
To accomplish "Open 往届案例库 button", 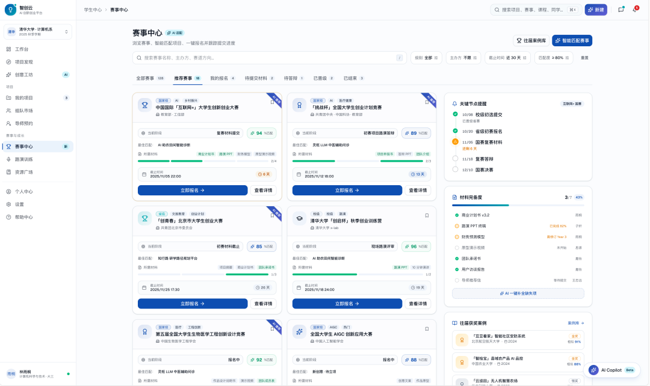I will (x=531, y=41).
